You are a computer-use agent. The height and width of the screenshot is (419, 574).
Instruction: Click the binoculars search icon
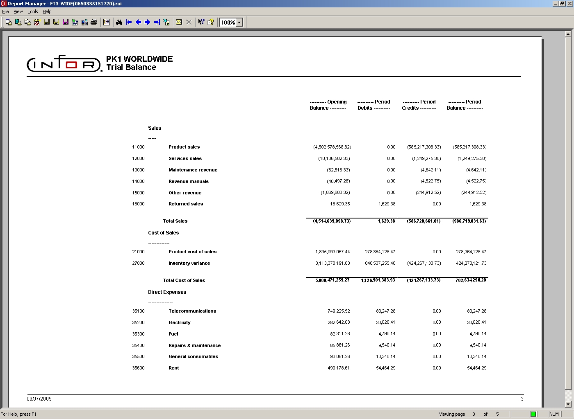tap(119, 22)
